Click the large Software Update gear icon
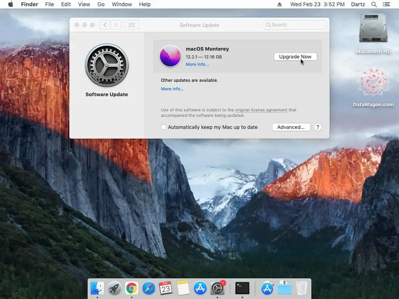Image resolution: width=399 pixels, height=299 pixels. pyautogui.click(x=107, y=65)
